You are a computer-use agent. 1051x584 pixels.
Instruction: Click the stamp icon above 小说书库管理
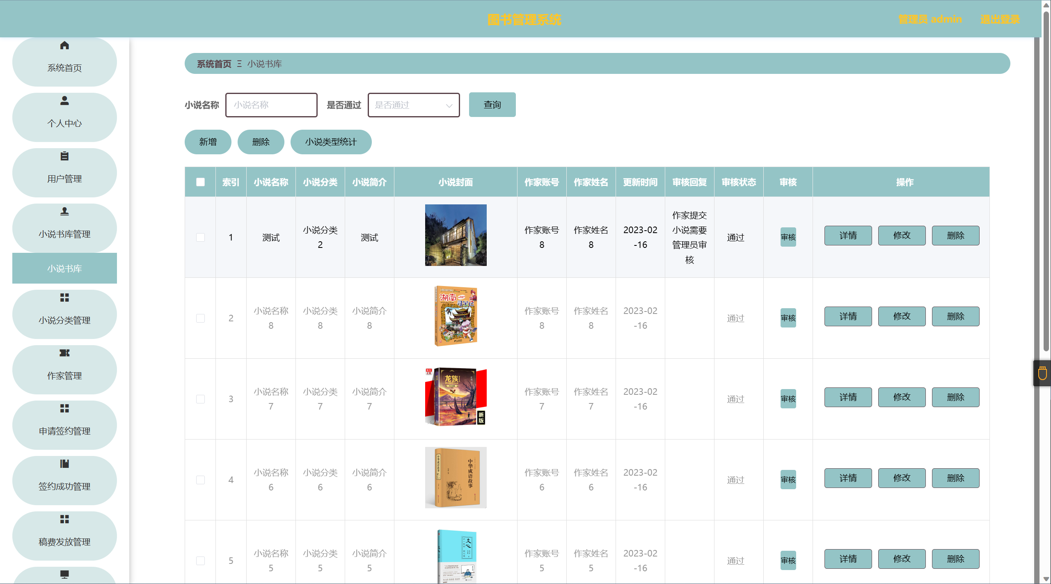tap(64, 211)
